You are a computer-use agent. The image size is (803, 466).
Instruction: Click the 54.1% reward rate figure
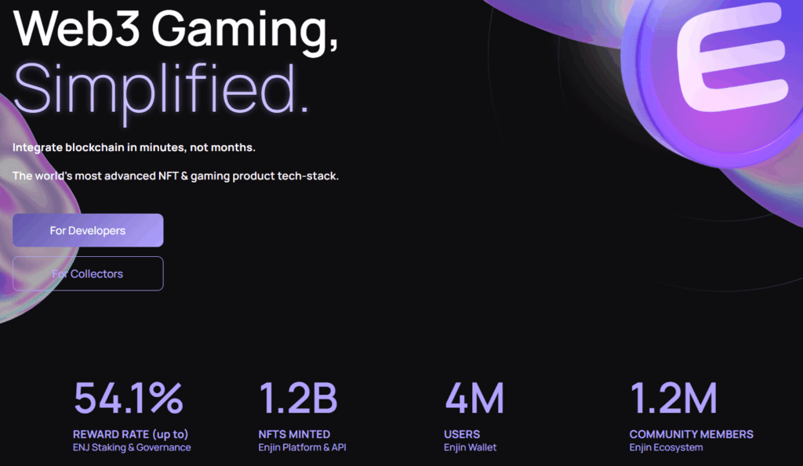coord(129,398)
